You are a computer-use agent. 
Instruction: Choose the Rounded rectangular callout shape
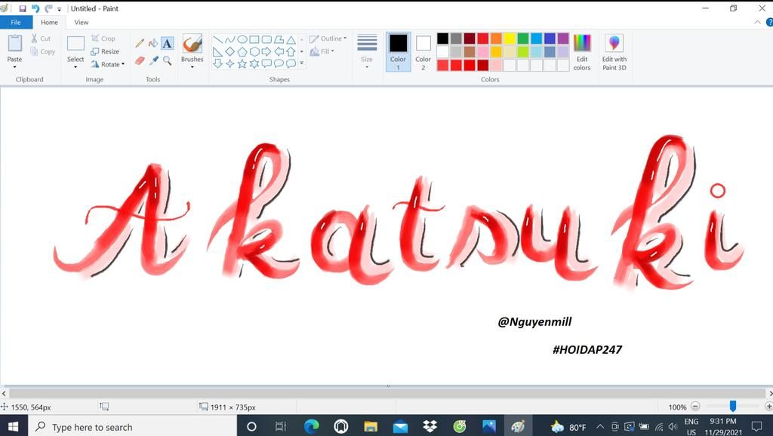click(266, 63)
